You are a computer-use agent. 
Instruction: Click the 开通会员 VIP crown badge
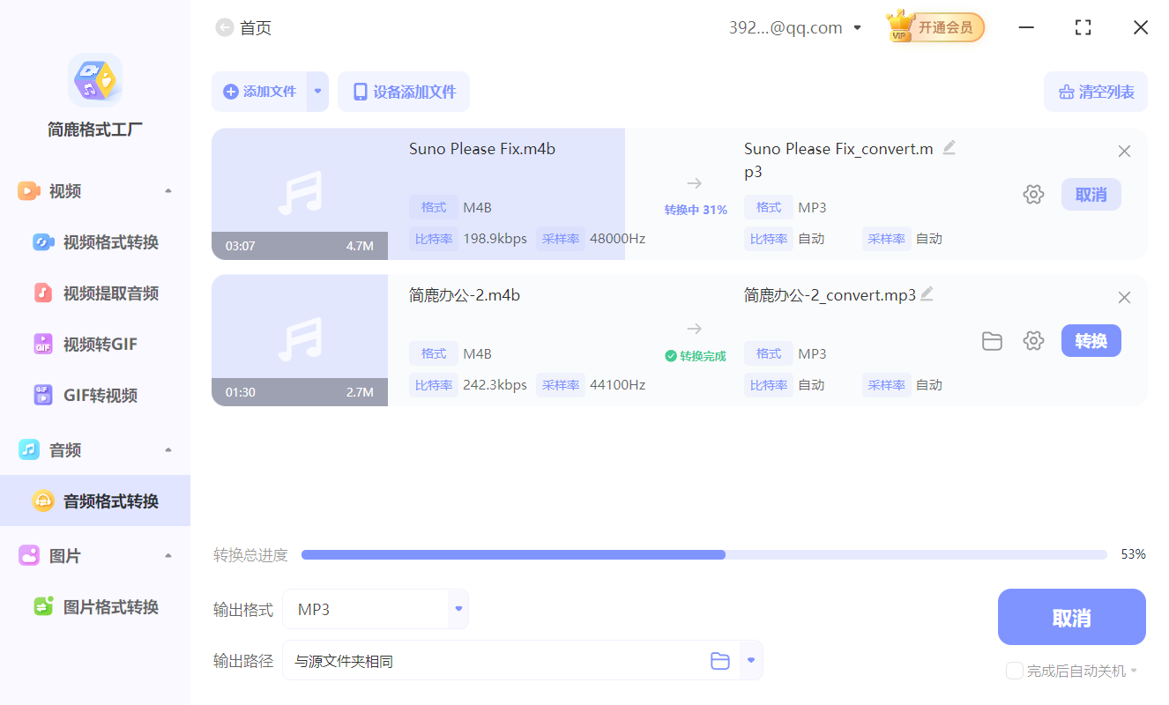[934, 26]
